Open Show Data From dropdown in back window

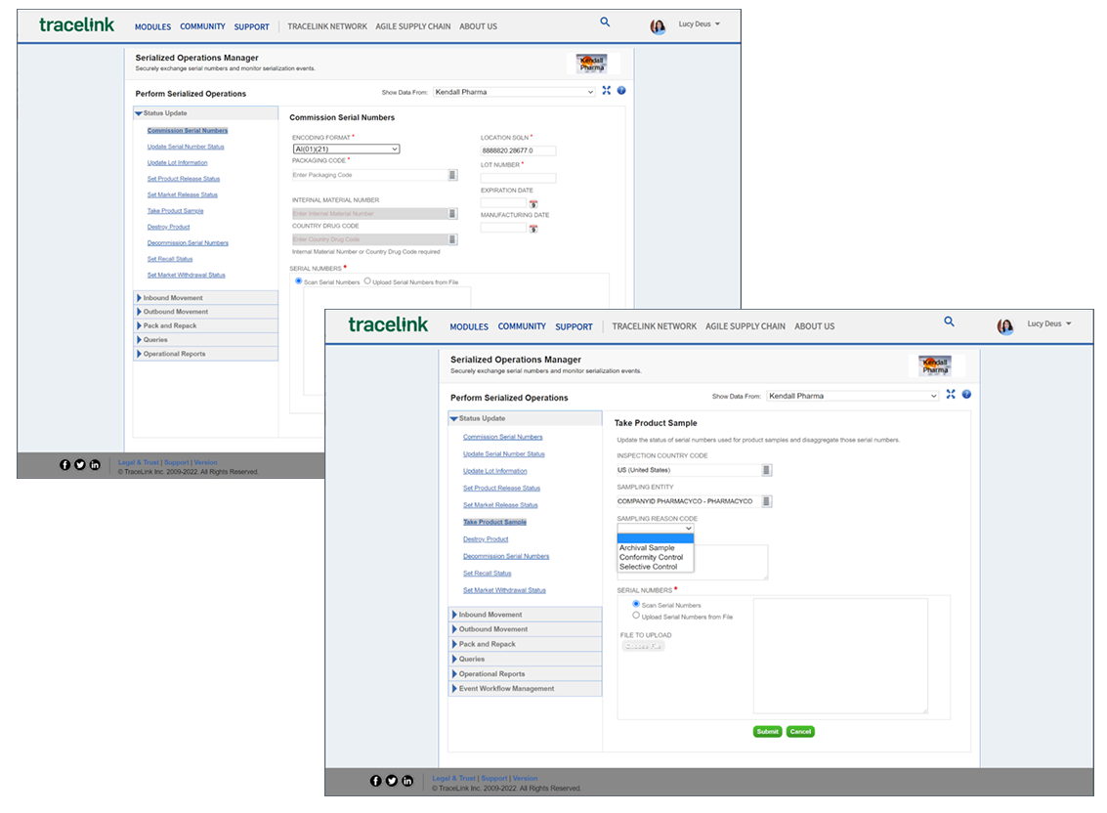[x=514, y=92]
